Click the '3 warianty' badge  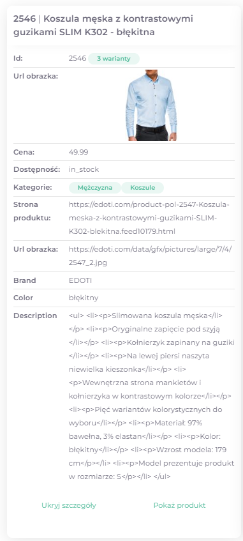[x=114, y=59]
